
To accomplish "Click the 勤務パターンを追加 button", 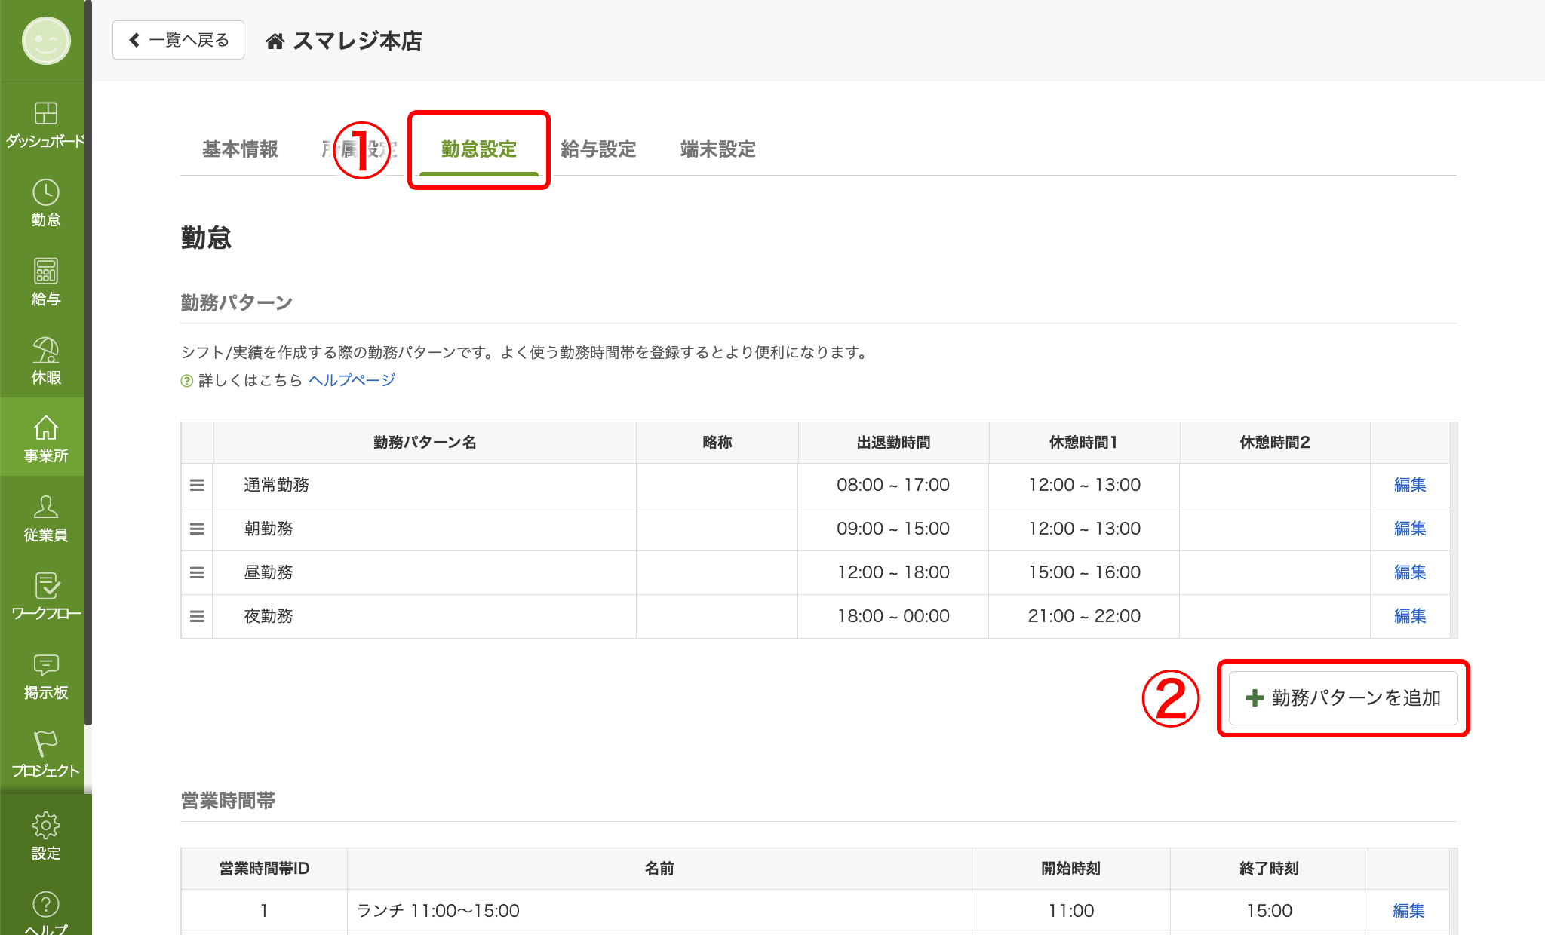I will [1343, 698].
